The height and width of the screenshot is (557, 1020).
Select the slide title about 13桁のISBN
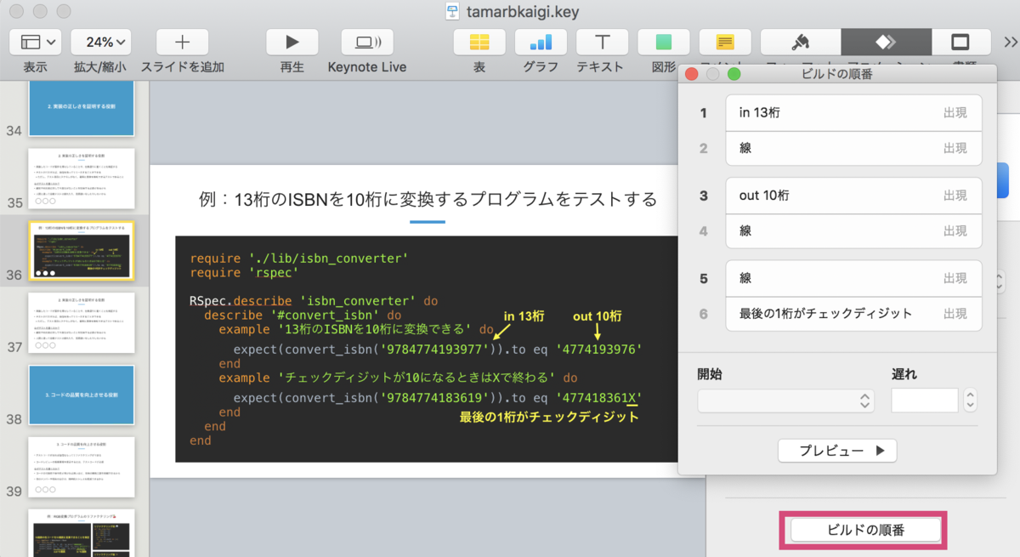click(x=428, y=200)
